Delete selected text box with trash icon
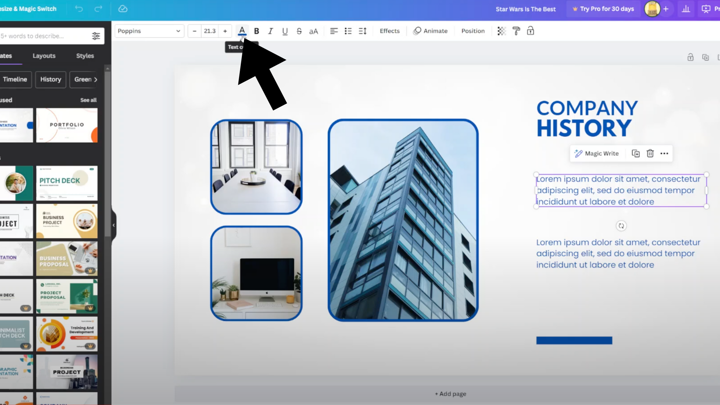This screenshot has width=720, height=405. pyautogui.click(x=650, y=153)
